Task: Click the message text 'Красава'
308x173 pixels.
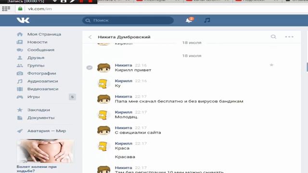Action: (125, 157)
